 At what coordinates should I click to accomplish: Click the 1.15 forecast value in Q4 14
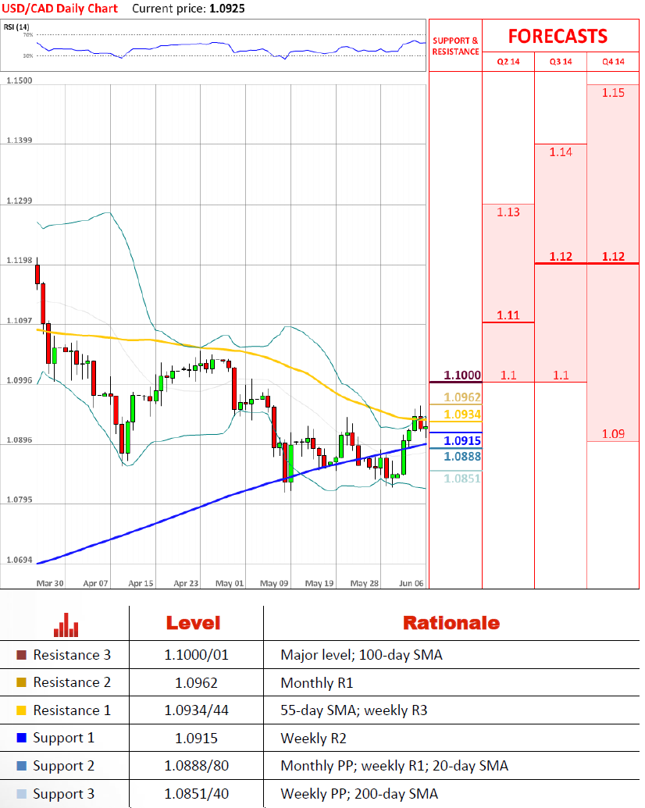(x=613, y=93)
